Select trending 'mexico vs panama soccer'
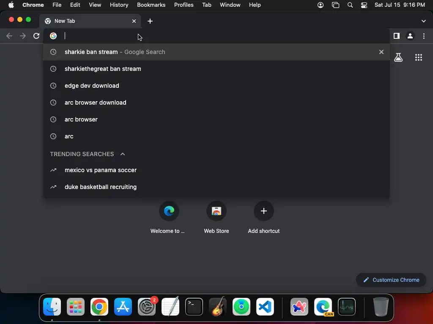 click(x=216, y=170)
